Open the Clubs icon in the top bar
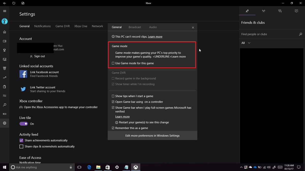The height and width of the screenshot is (171, 305). [264, 11]
